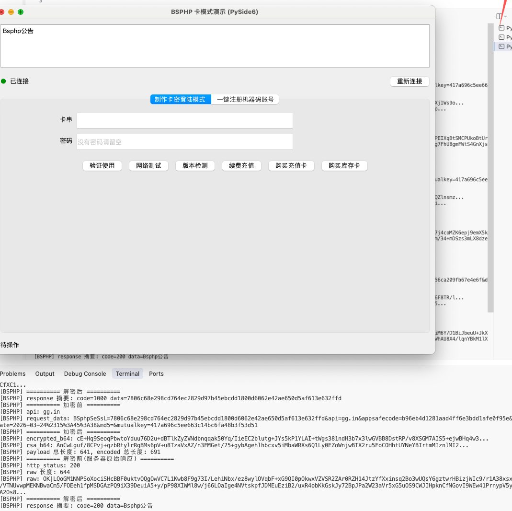Focus the 密码 password field
The image size is (512, 511).
185,142
